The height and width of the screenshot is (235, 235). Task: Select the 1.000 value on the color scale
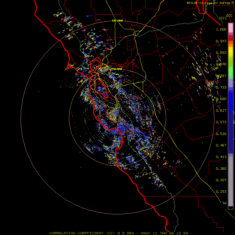pos(221,29)
